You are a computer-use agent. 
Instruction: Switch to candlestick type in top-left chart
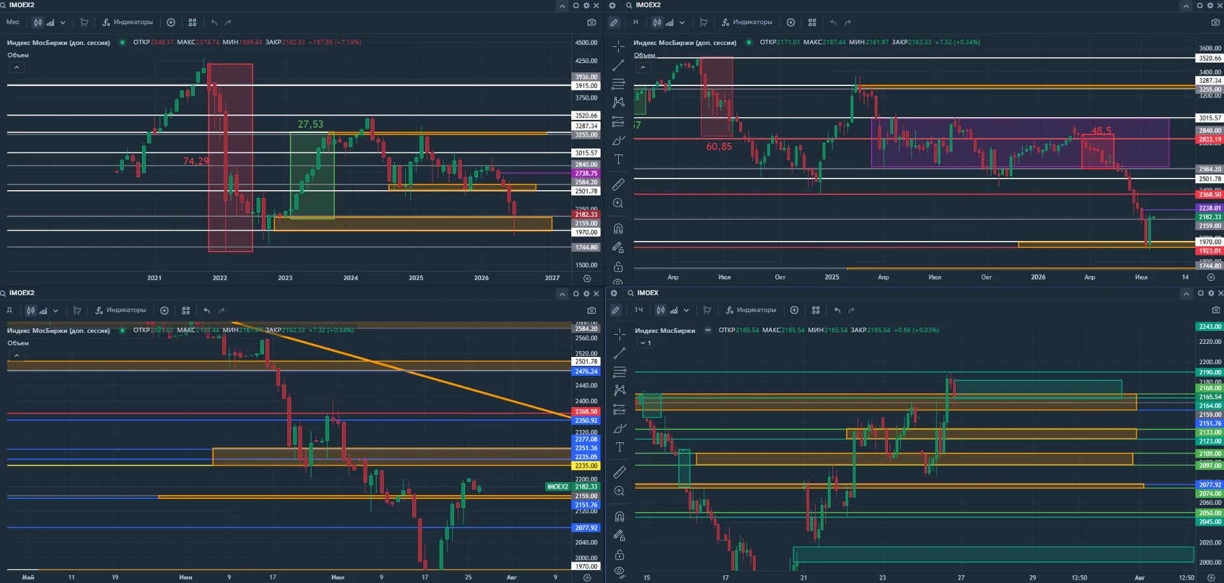point(38,22)
